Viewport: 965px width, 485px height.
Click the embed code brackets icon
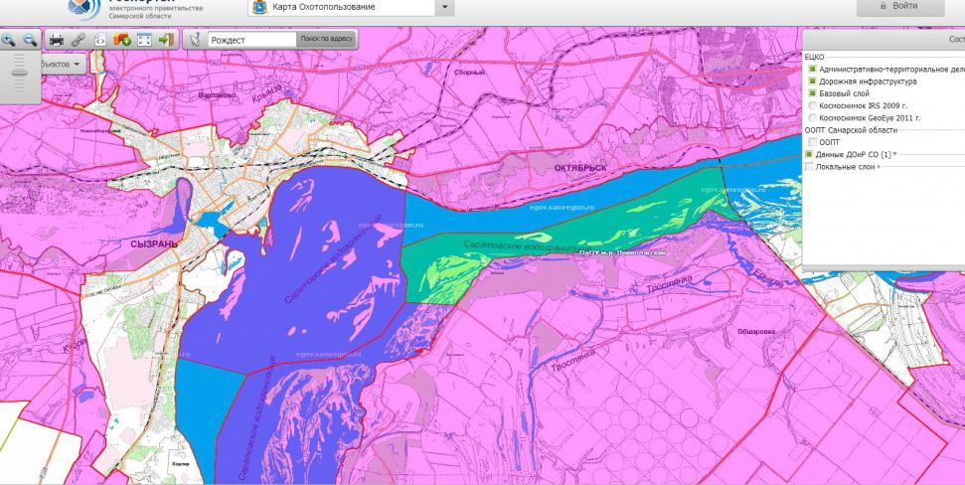coord(99,40)
